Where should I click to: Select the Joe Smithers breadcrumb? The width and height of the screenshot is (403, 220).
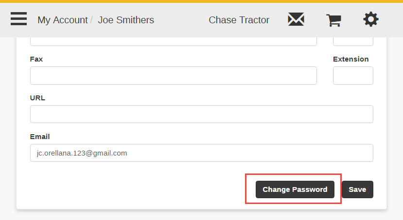(126, 20)
